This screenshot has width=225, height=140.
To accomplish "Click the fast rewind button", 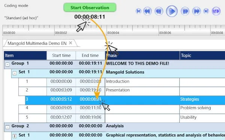I will point(147,11).
